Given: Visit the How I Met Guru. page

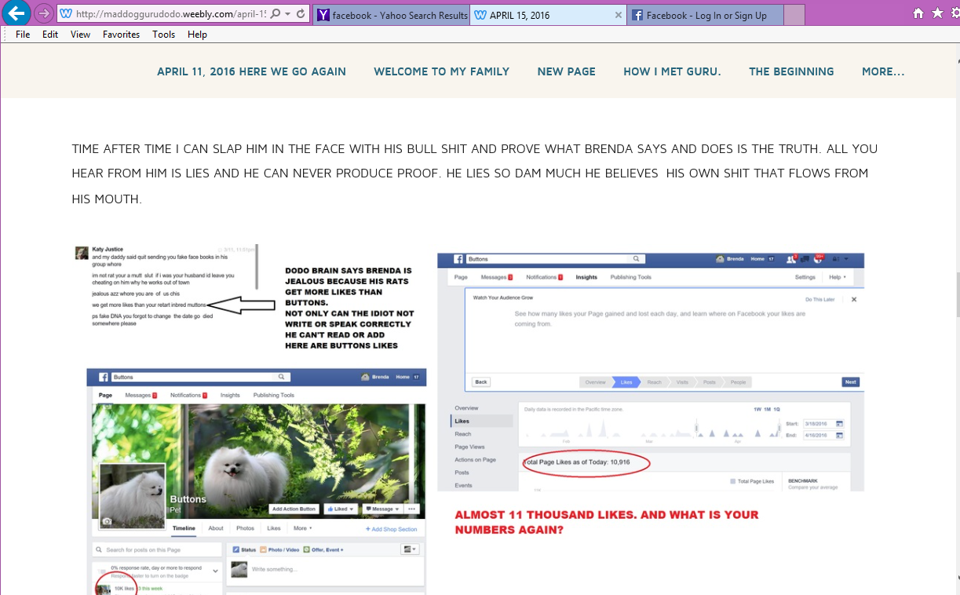Looking at the screenshot, I should coord(672,71).
